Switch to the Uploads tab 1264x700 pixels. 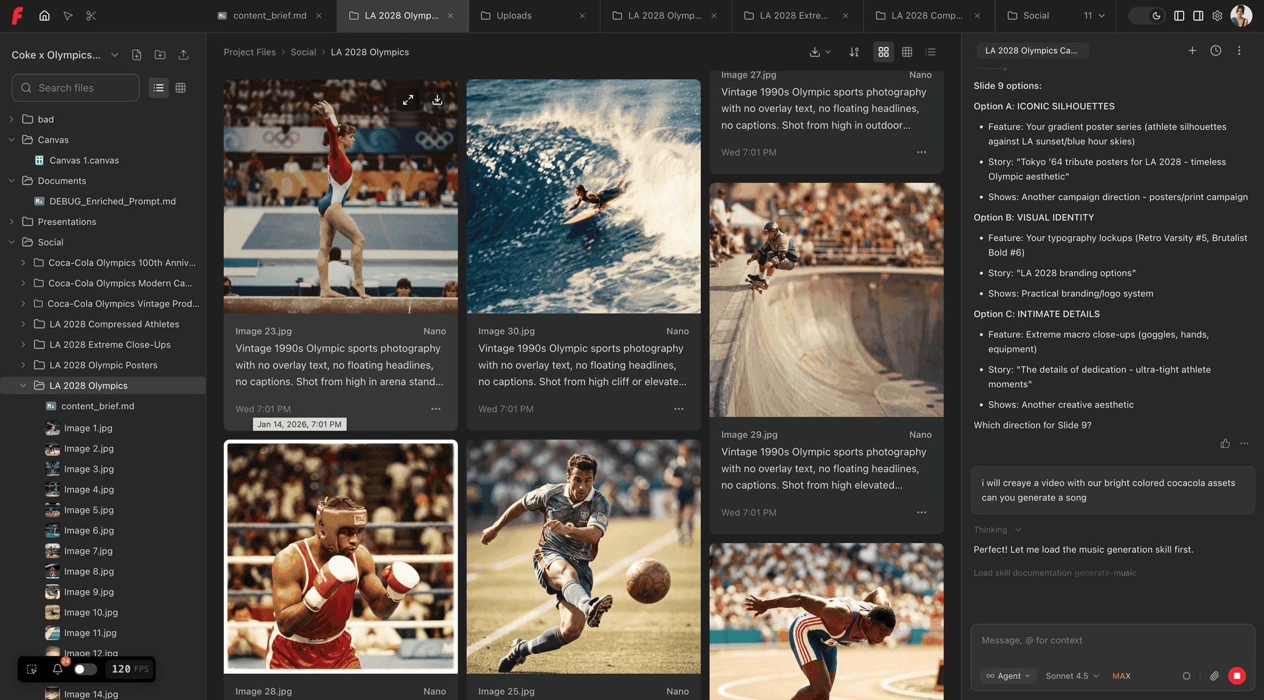tap(514, 16)
